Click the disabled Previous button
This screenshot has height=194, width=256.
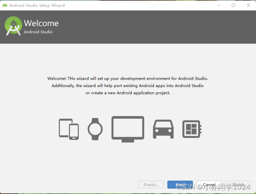click(x=151, y=184)
